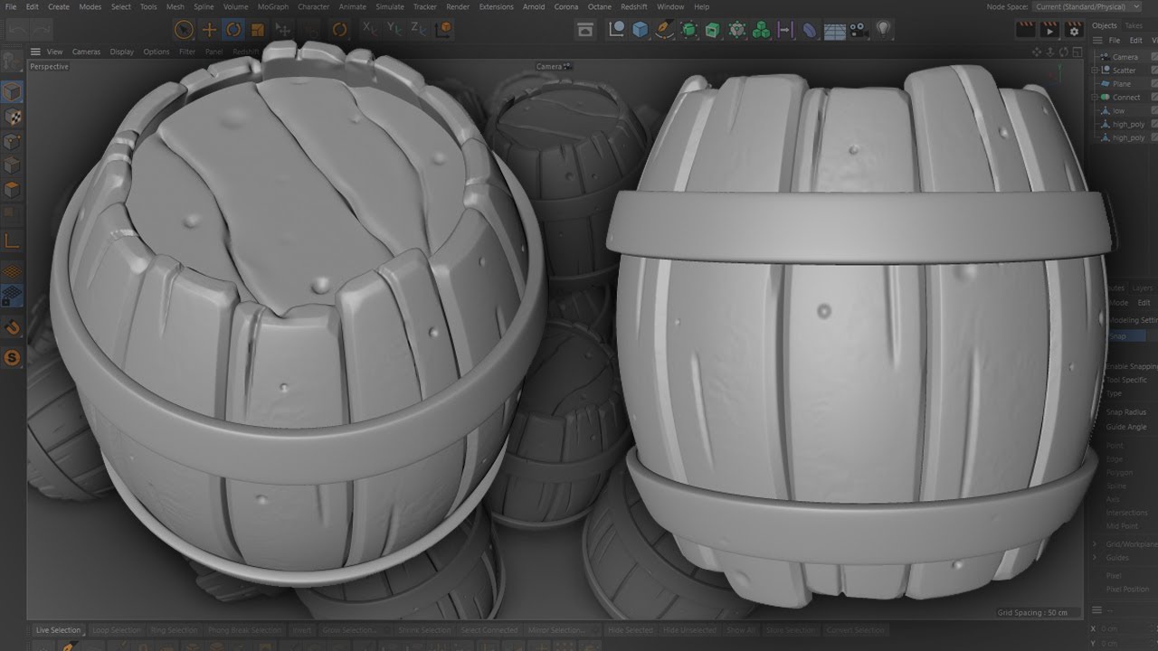The image size is (1158, 651).
Task: Activate the Rotate tool
Action: 234,30
